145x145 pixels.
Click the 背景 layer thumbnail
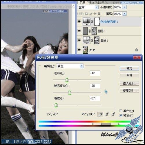point(85,50)
